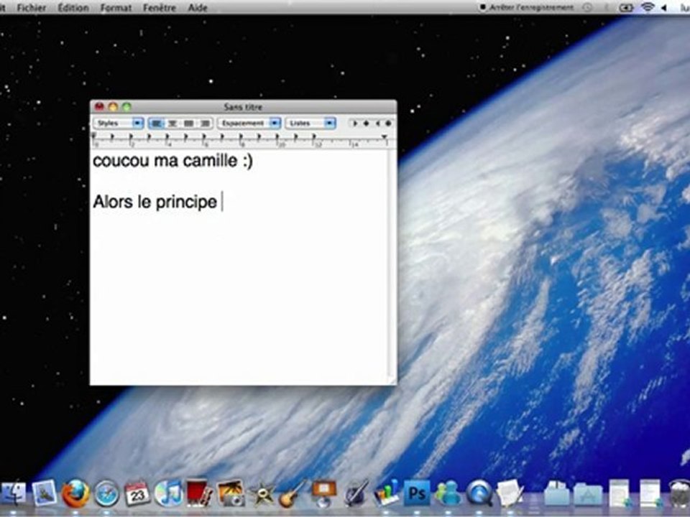Select the decimal tab stop marker tool
The width and height of the screenshot is (690, 517).
pos(387,124)
